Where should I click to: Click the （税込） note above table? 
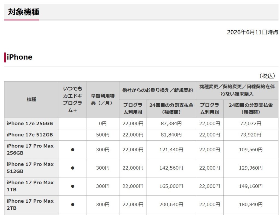pos(267,76)
